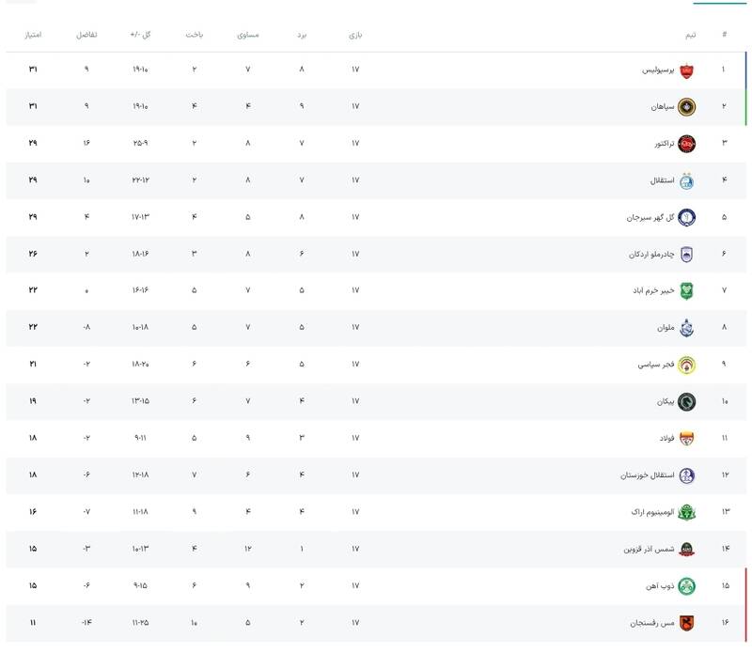Select the بازی games played header
Screen dimensions: 752x653
[x=355, y=35]
